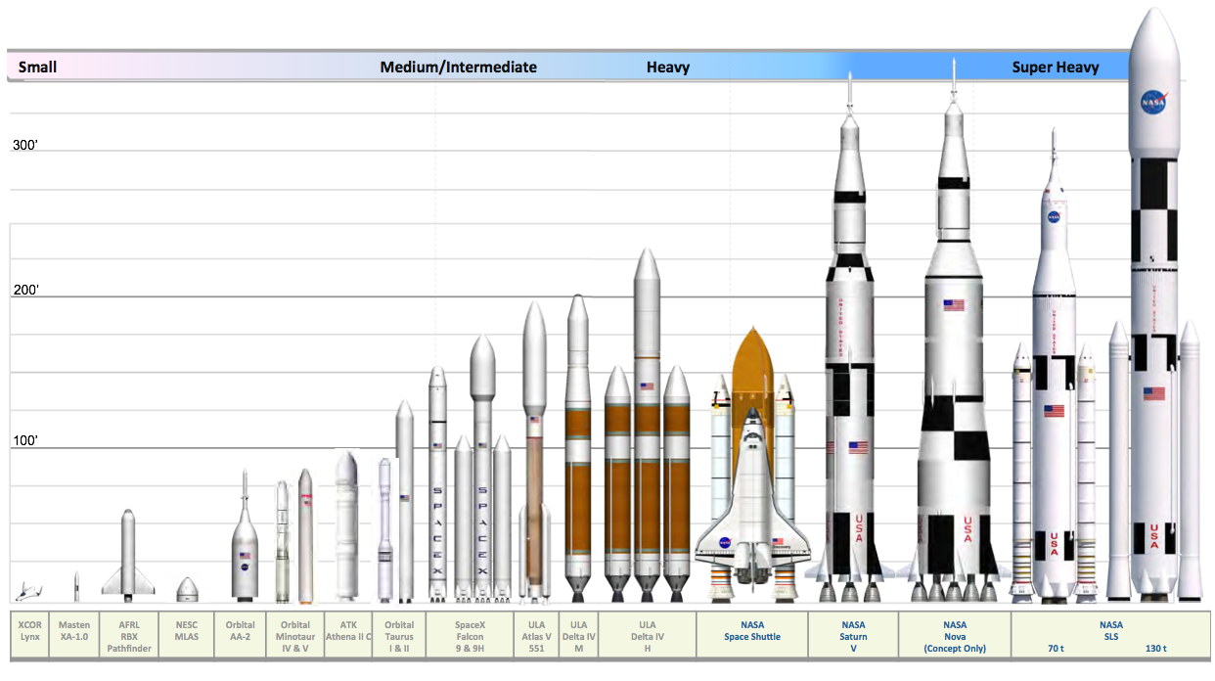Click the AFRL RBX Pathfinder rocket image
Viewport: 1215px width, 681px height.
coord(126,548)
